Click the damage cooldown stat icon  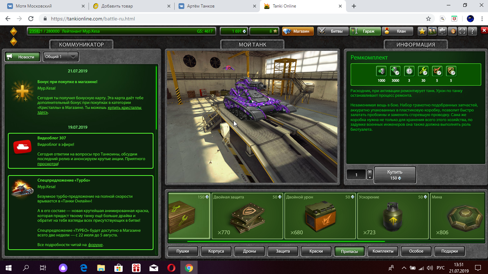[x=437, y=71]
